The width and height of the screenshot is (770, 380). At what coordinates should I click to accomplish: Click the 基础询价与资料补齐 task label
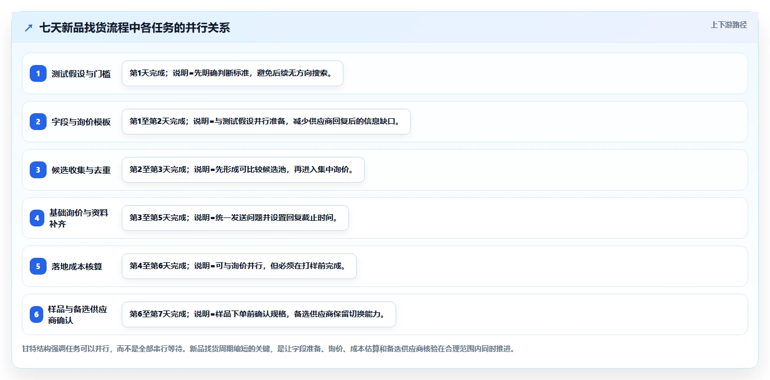(79, 218)
